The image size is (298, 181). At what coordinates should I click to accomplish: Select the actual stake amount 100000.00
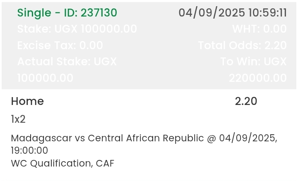tap(45, 78)
